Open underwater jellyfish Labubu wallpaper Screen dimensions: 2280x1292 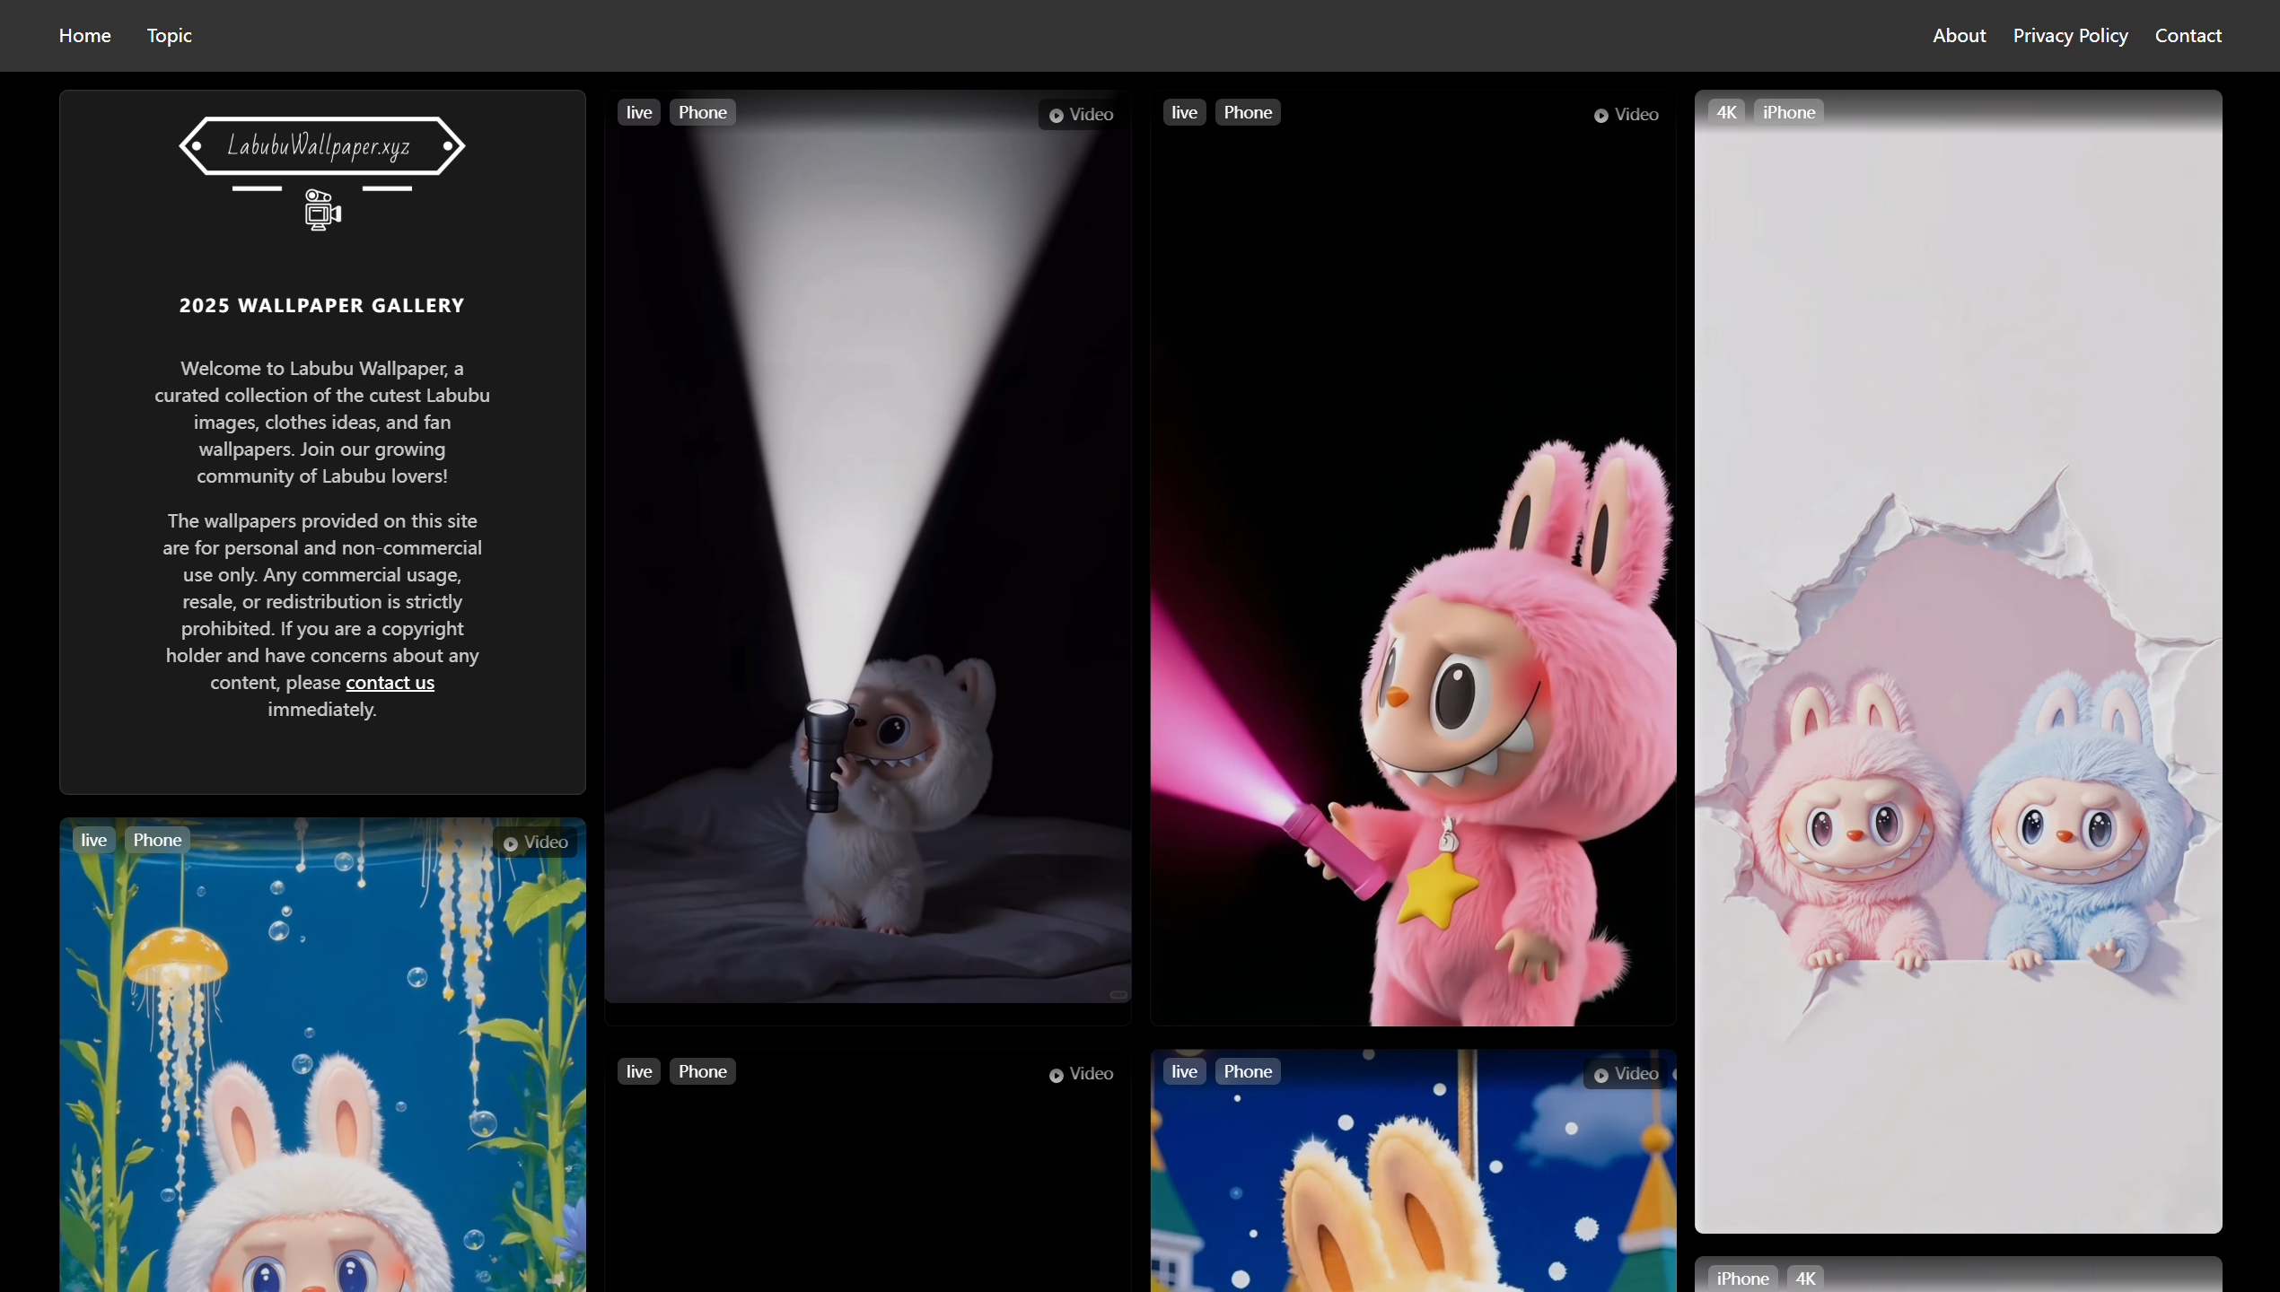click(x=321, y=1077)
